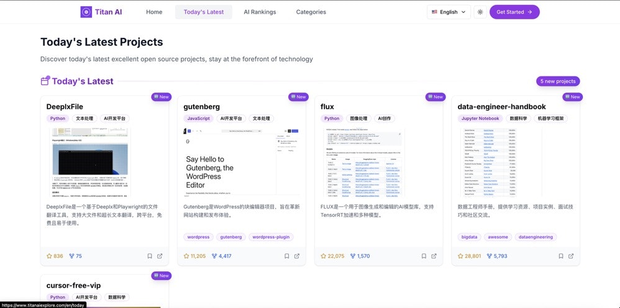Click the awesome topic tag

498,237
